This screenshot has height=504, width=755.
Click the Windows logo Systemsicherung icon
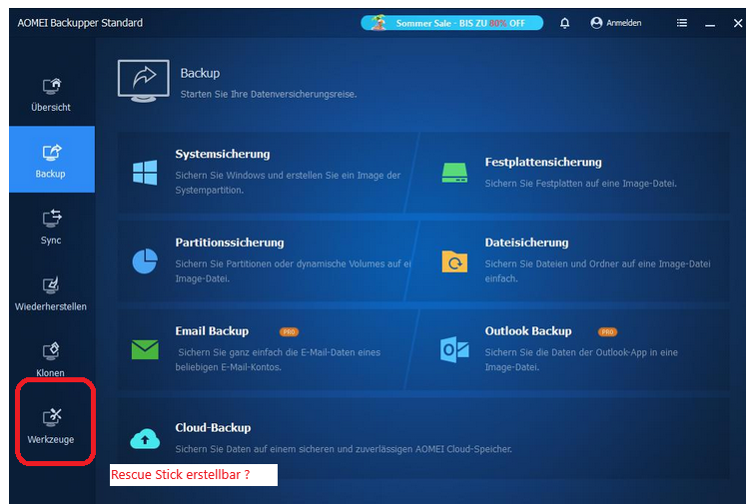tap(145, 173)
